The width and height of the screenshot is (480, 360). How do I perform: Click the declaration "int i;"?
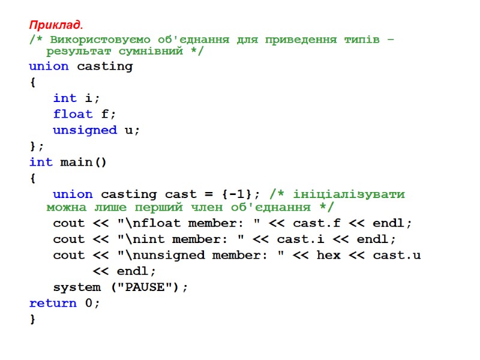click(x=76, y=98)
